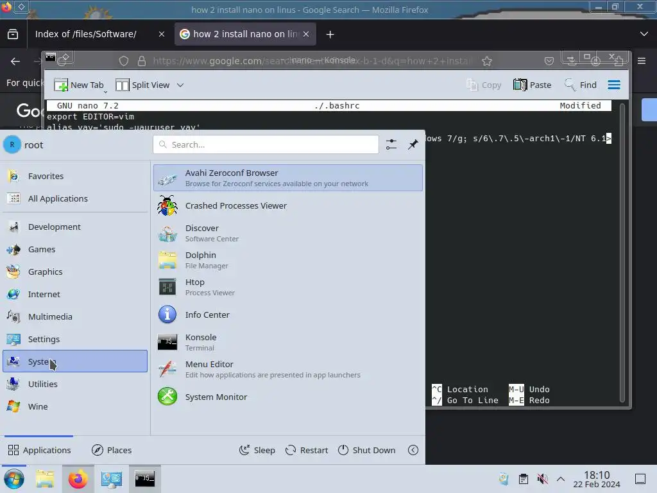Open launcher configure settings icon

(391, 144)
